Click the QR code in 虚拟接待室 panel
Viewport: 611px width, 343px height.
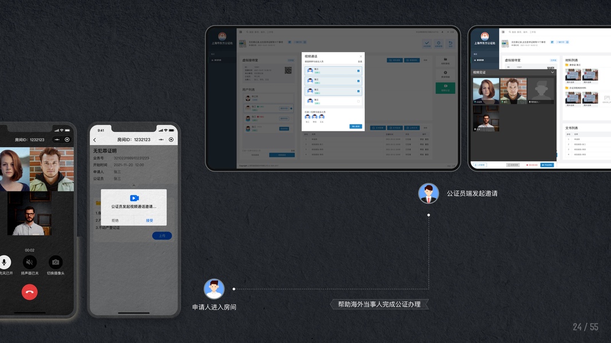[288, 70]
